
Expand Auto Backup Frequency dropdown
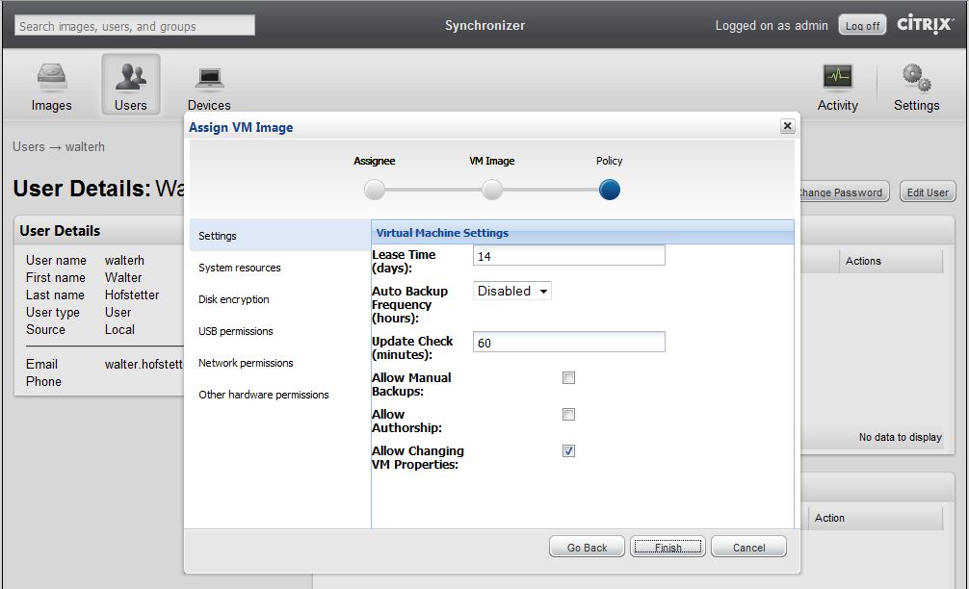tap(512, 291)
